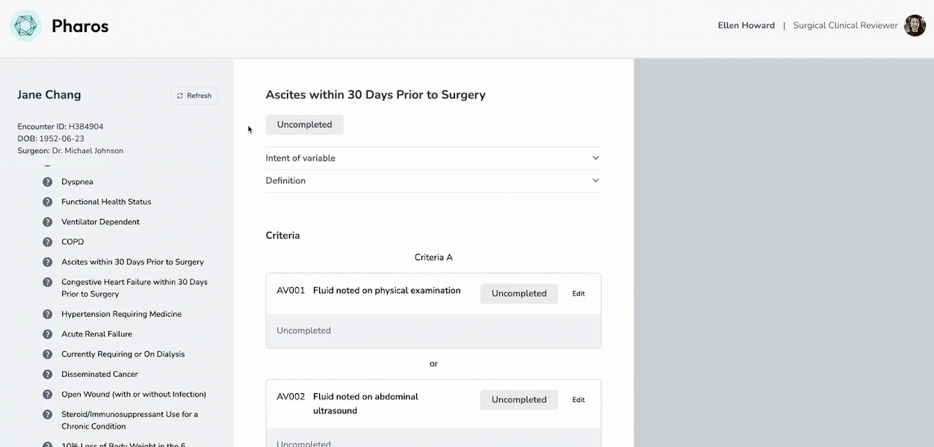
Task: Go to Open Wound (with or without Infection)
Action: tap(133, 395)
